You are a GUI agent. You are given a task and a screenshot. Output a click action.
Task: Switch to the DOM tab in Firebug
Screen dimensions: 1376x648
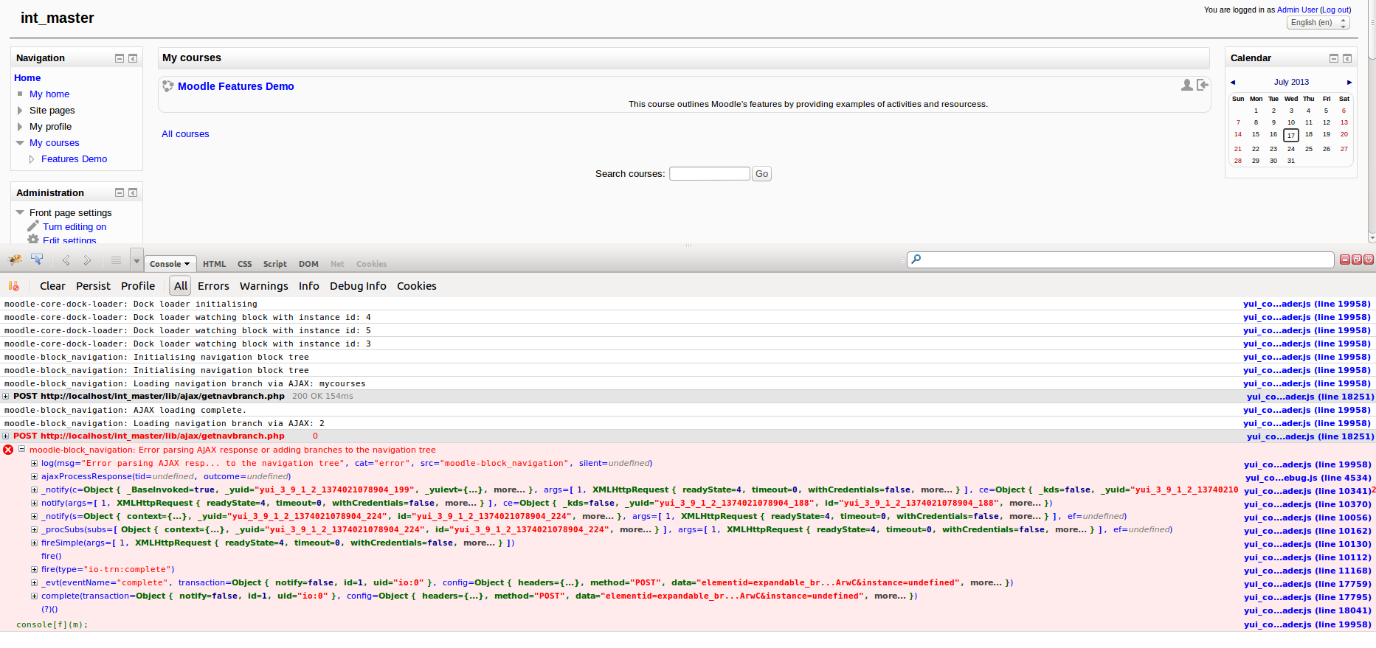click(308, 264)
